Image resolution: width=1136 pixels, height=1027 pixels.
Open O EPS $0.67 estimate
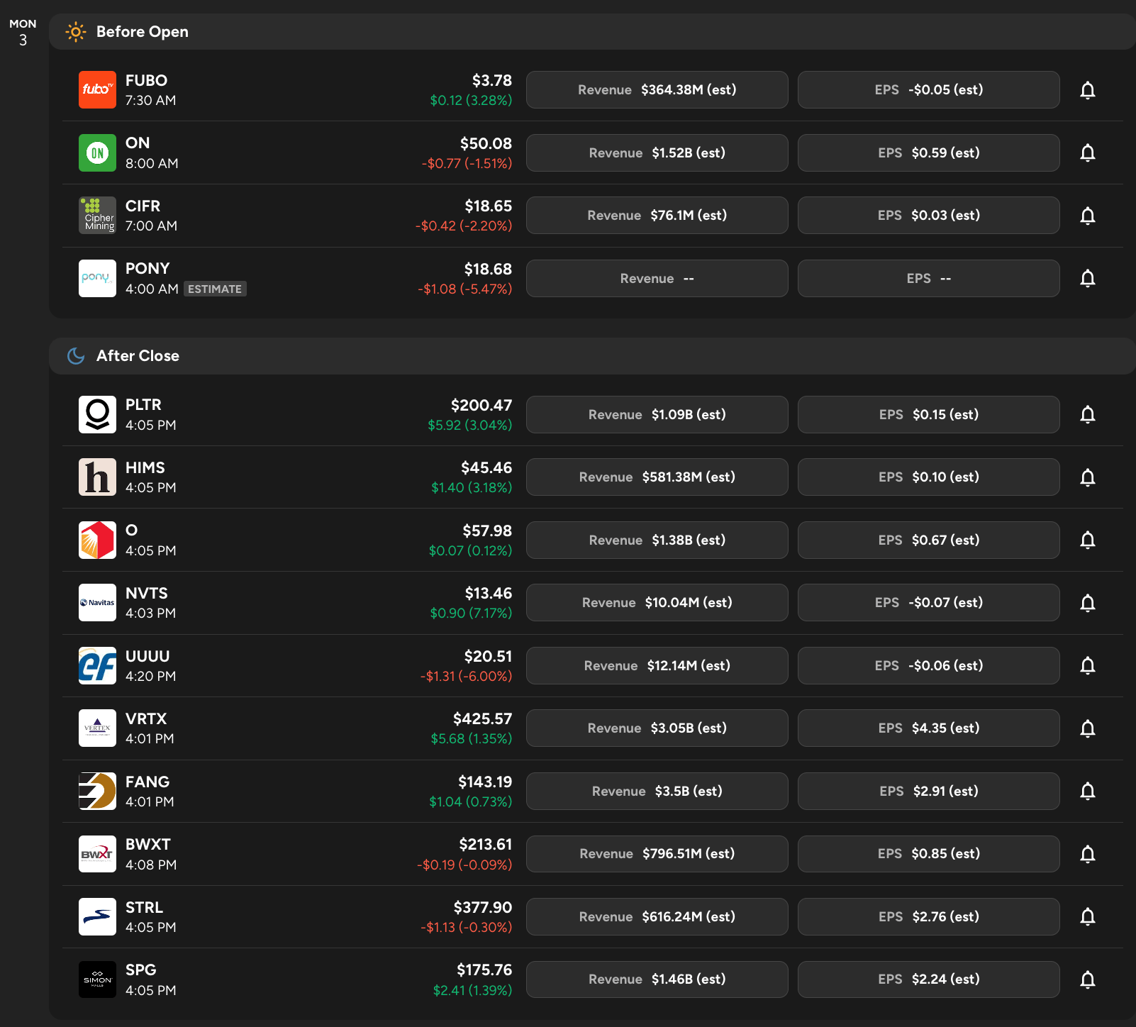tap(929, 540)
